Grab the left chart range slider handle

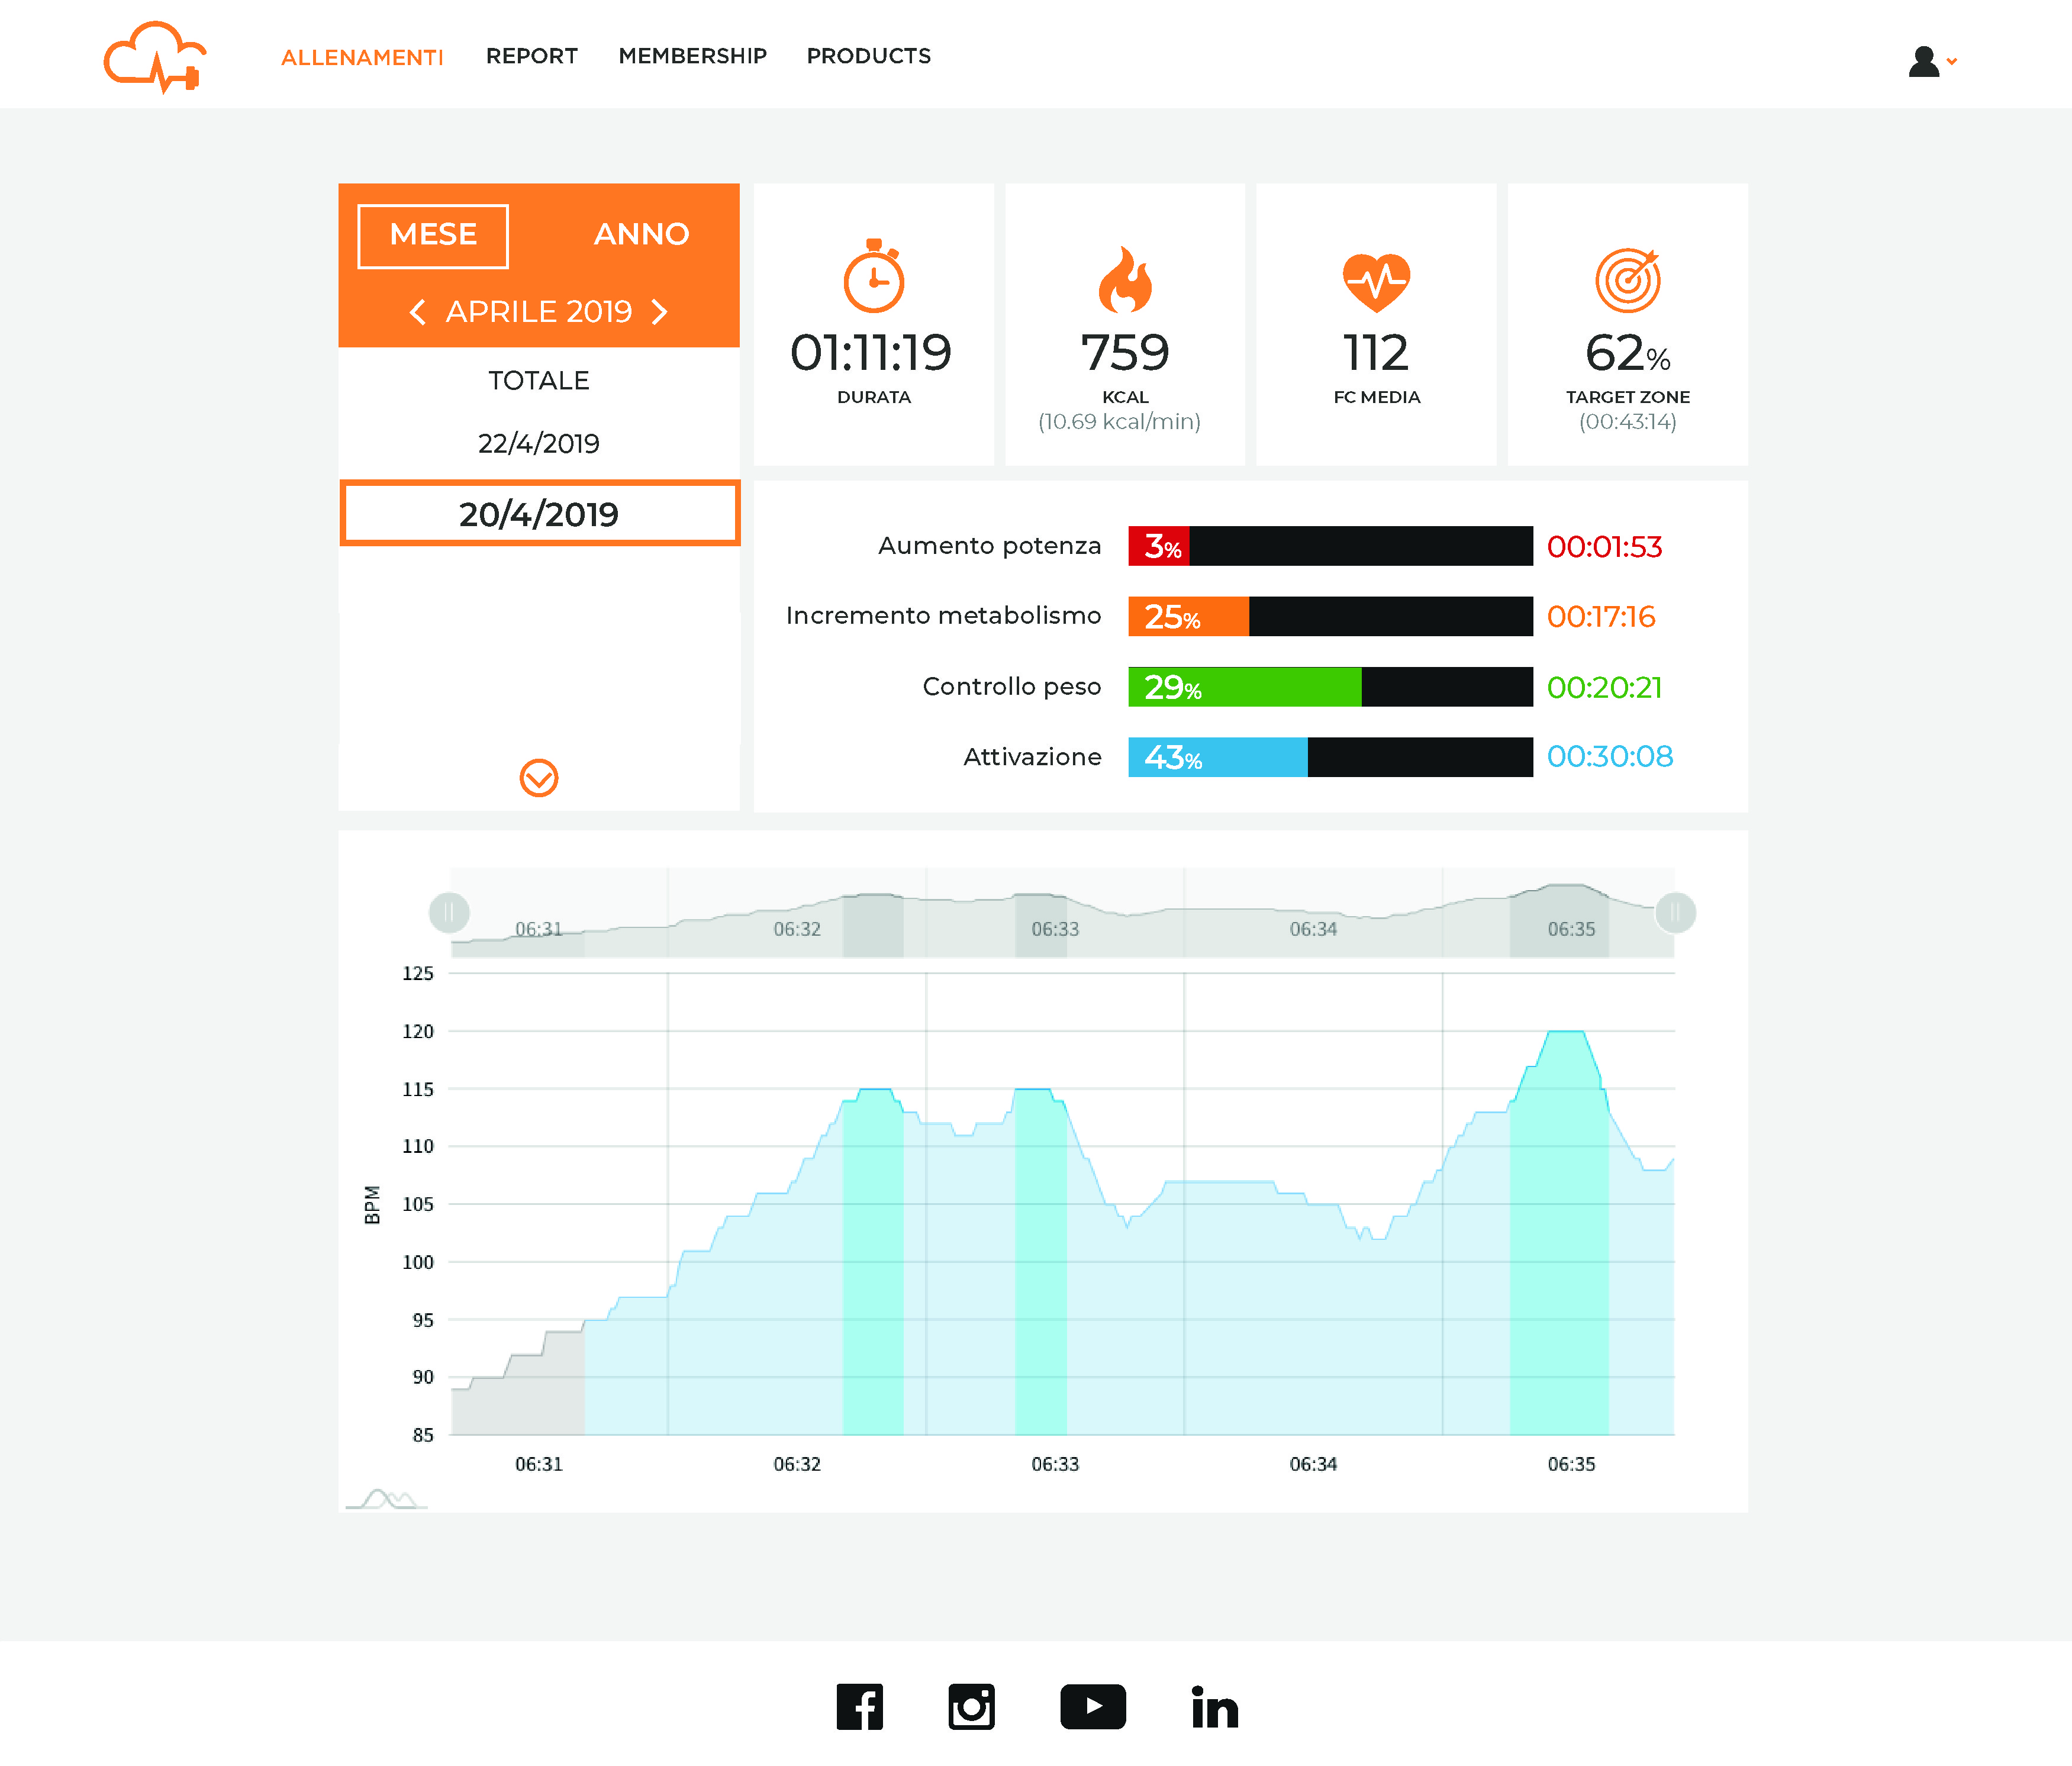pyautogui.click(x=449, y=912)
